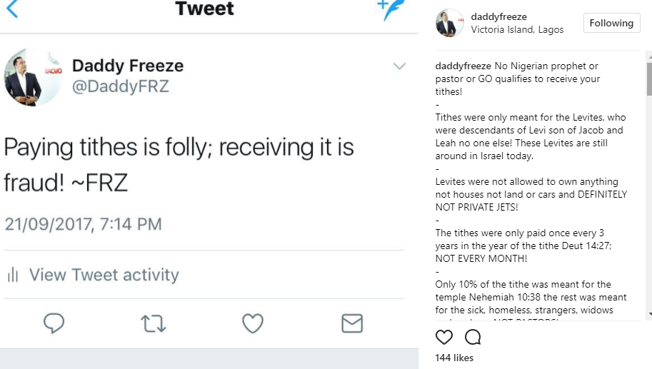The image size is (652, 369).
Task: Like the Instagram post with the heart
Action: pos(443,337)
